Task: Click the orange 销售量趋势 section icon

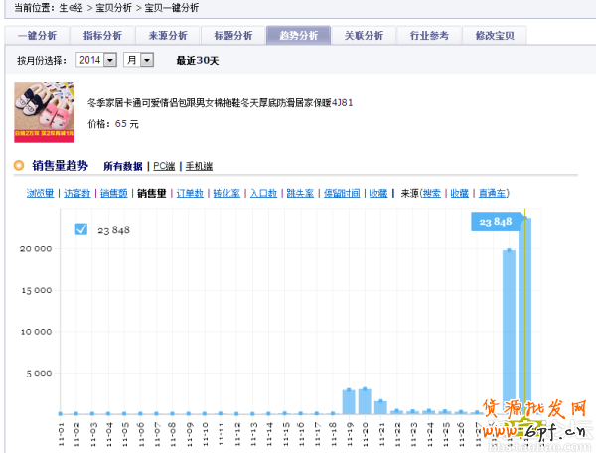Action: pos(18,165)
